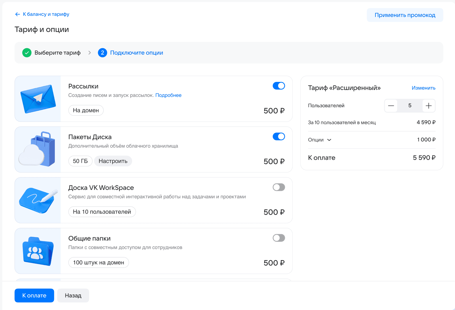
Task: Click 'Настроить' for Пакеты Диска
Action: click(x=113, y=161)
